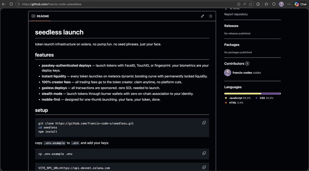
Task: Open the francis-codex contributor profile name
Action: click(x=242, y=73)
